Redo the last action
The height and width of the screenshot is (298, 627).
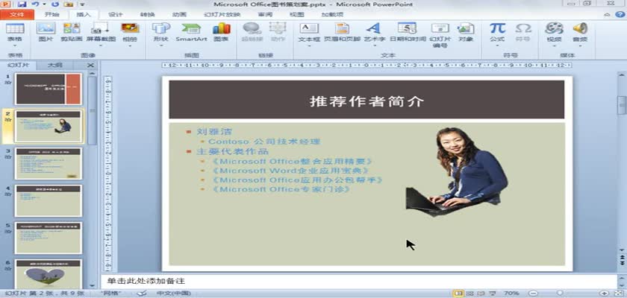click(x=55, y=4)
